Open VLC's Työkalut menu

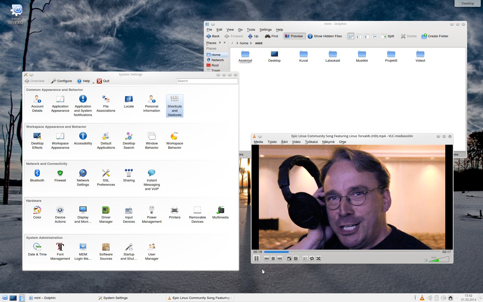coord(311,142)
